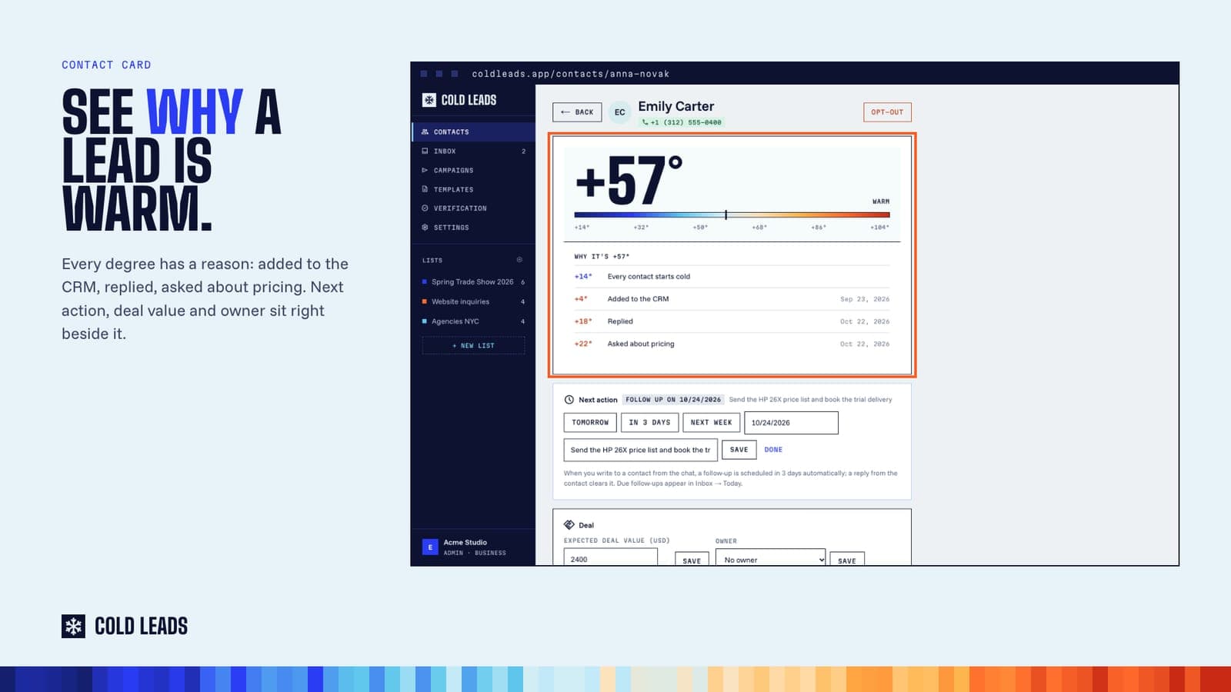The width and height of the screenshot is (1231, 692).
Task: Click the Emily Carter contact name
Action: point(676,106)
